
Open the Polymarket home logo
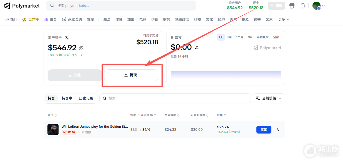22,6
